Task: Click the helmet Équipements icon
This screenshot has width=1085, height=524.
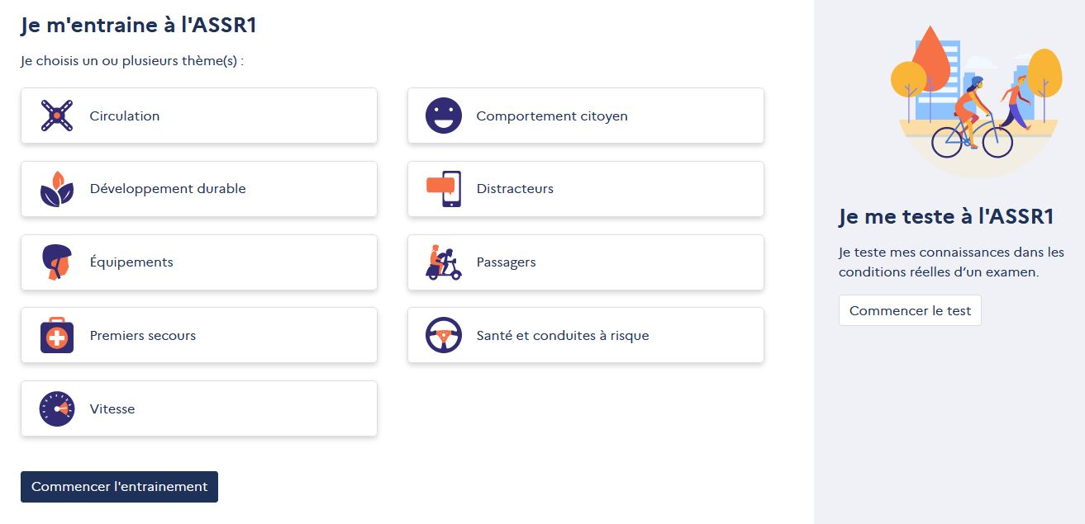Action: [x=57, y=262]
